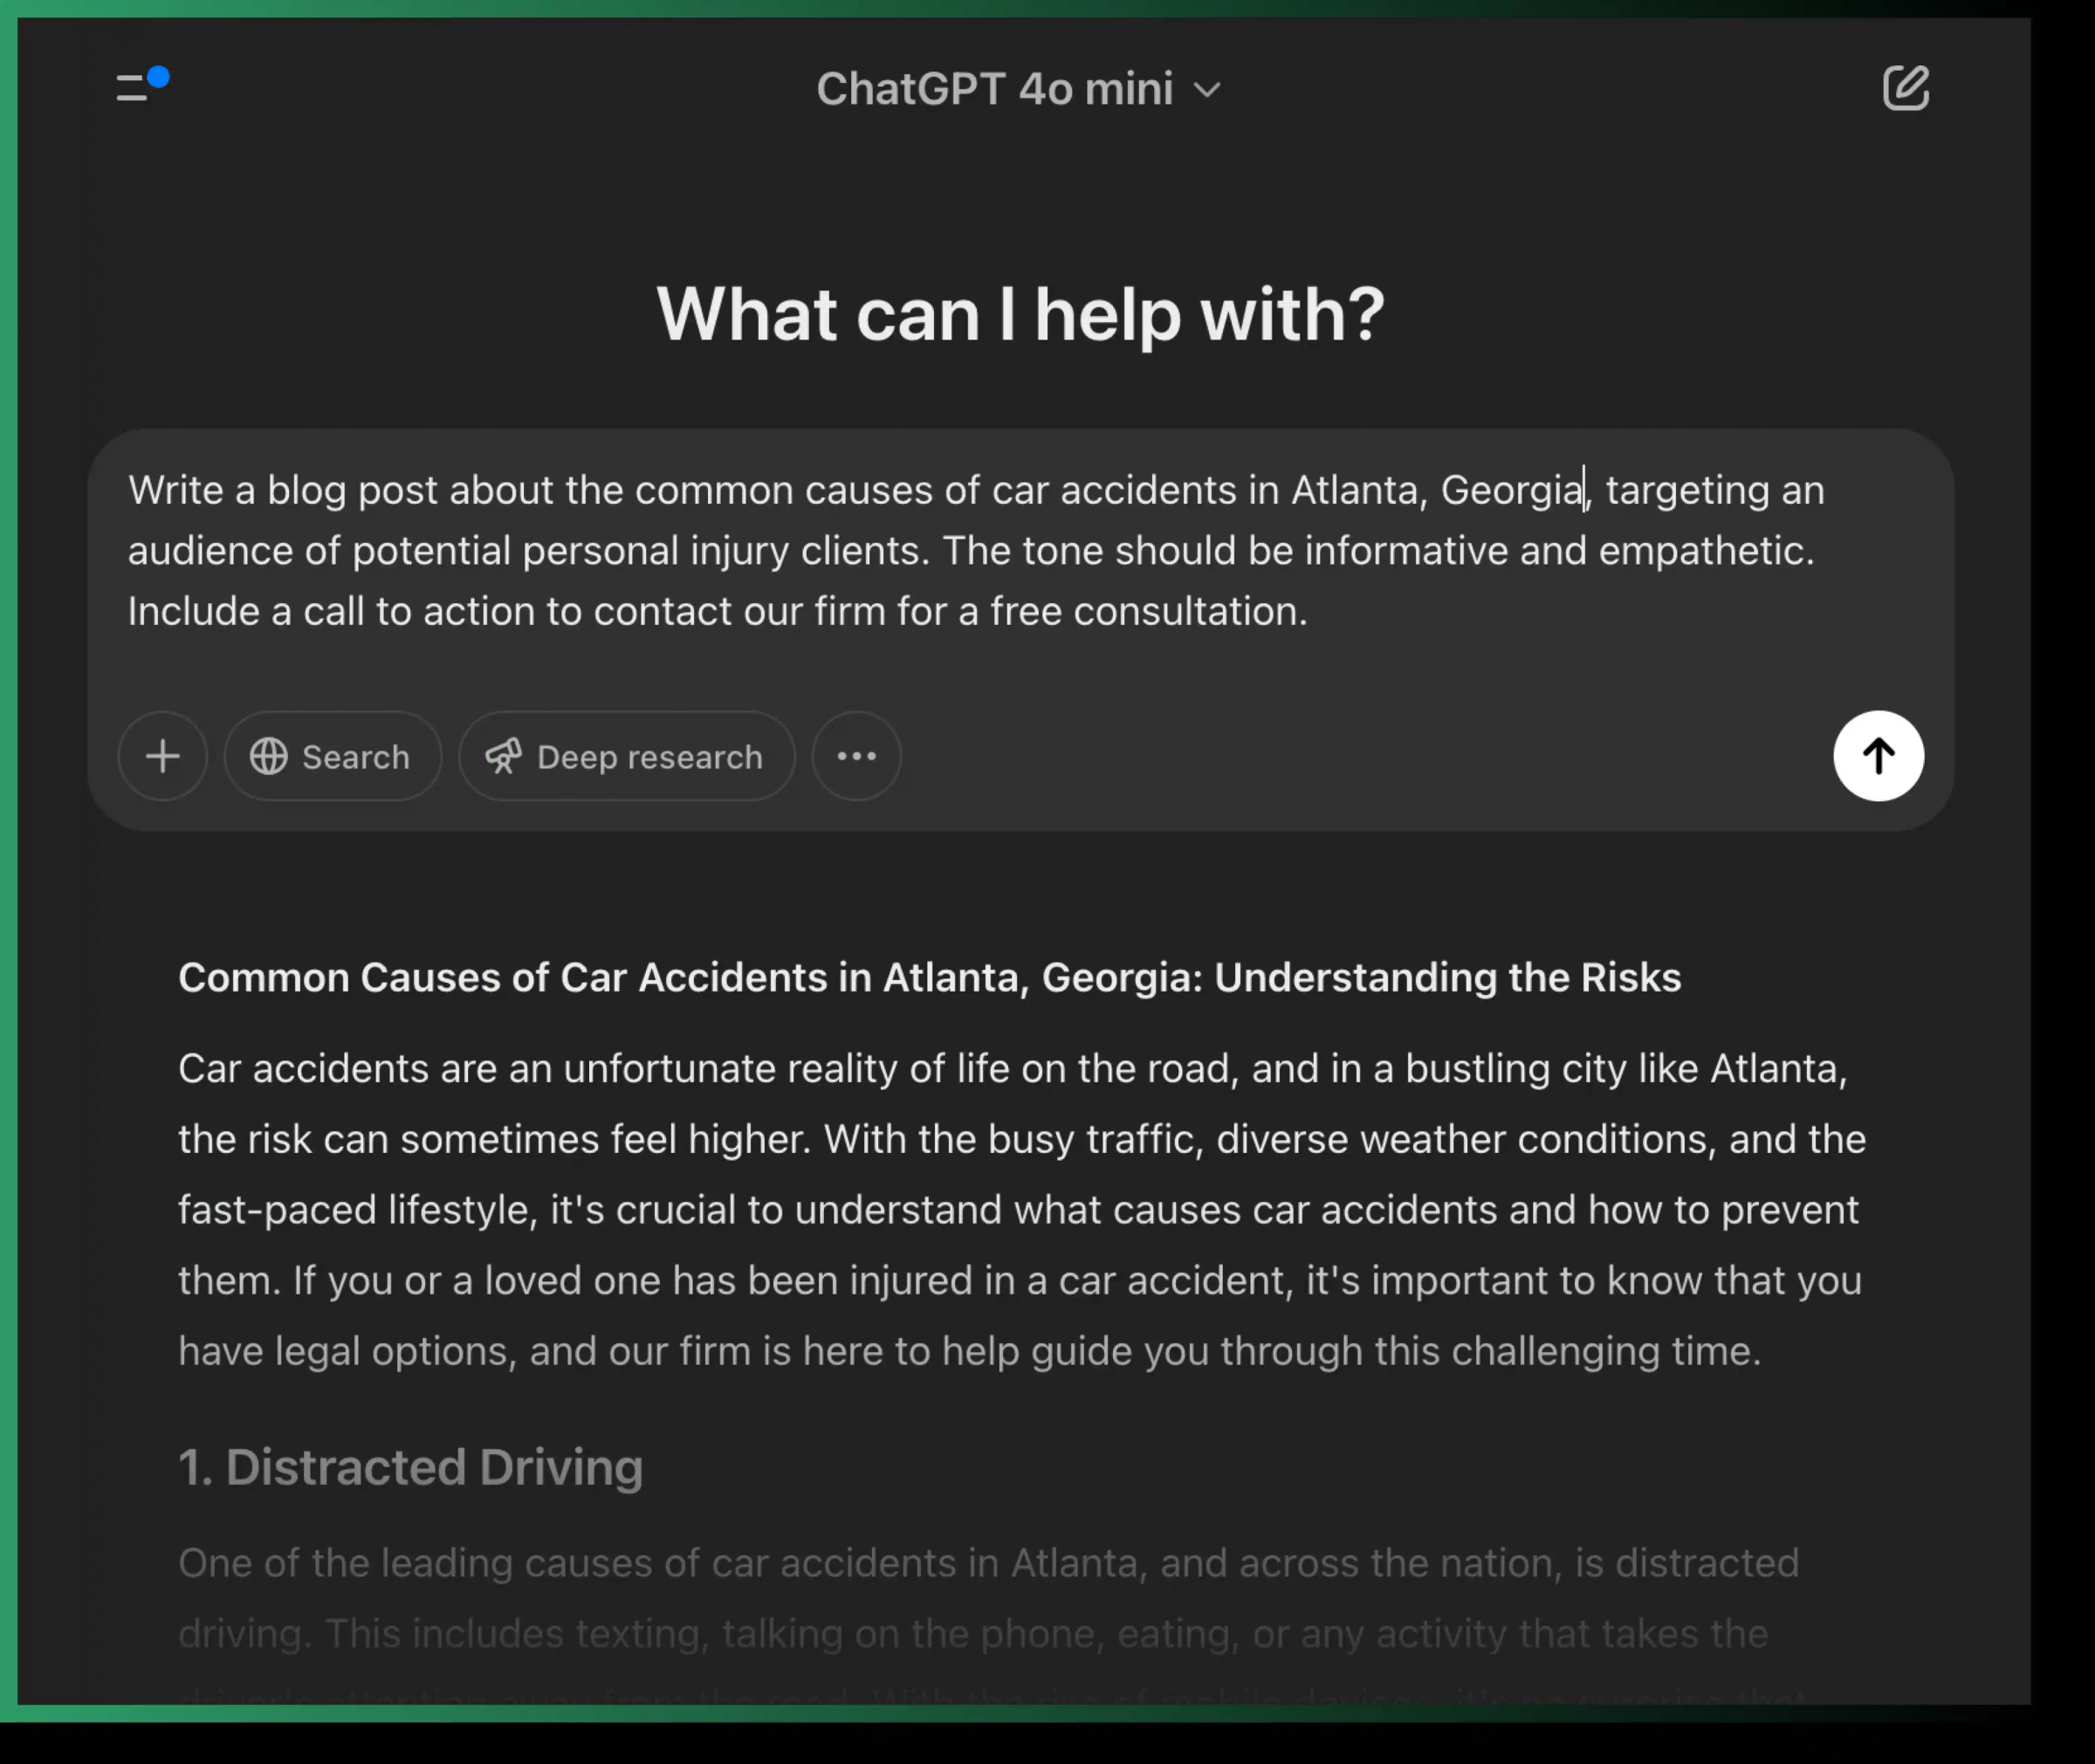The width and height of the screenshot is (2095, 1764).
Task: Toggle more options via ellipsis menu
Action: click(x=856, y=756)
